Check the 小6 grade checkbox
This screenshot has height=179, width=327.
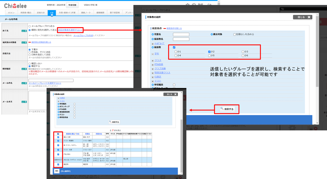pos(243,56)
